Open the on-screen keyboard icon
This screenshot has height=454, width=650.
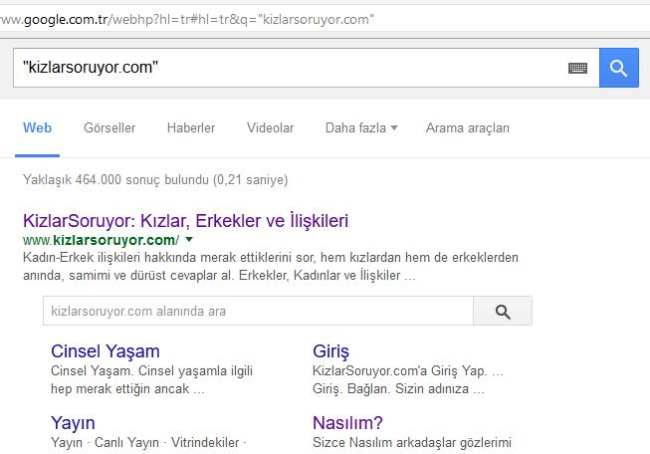pos(577,68)
